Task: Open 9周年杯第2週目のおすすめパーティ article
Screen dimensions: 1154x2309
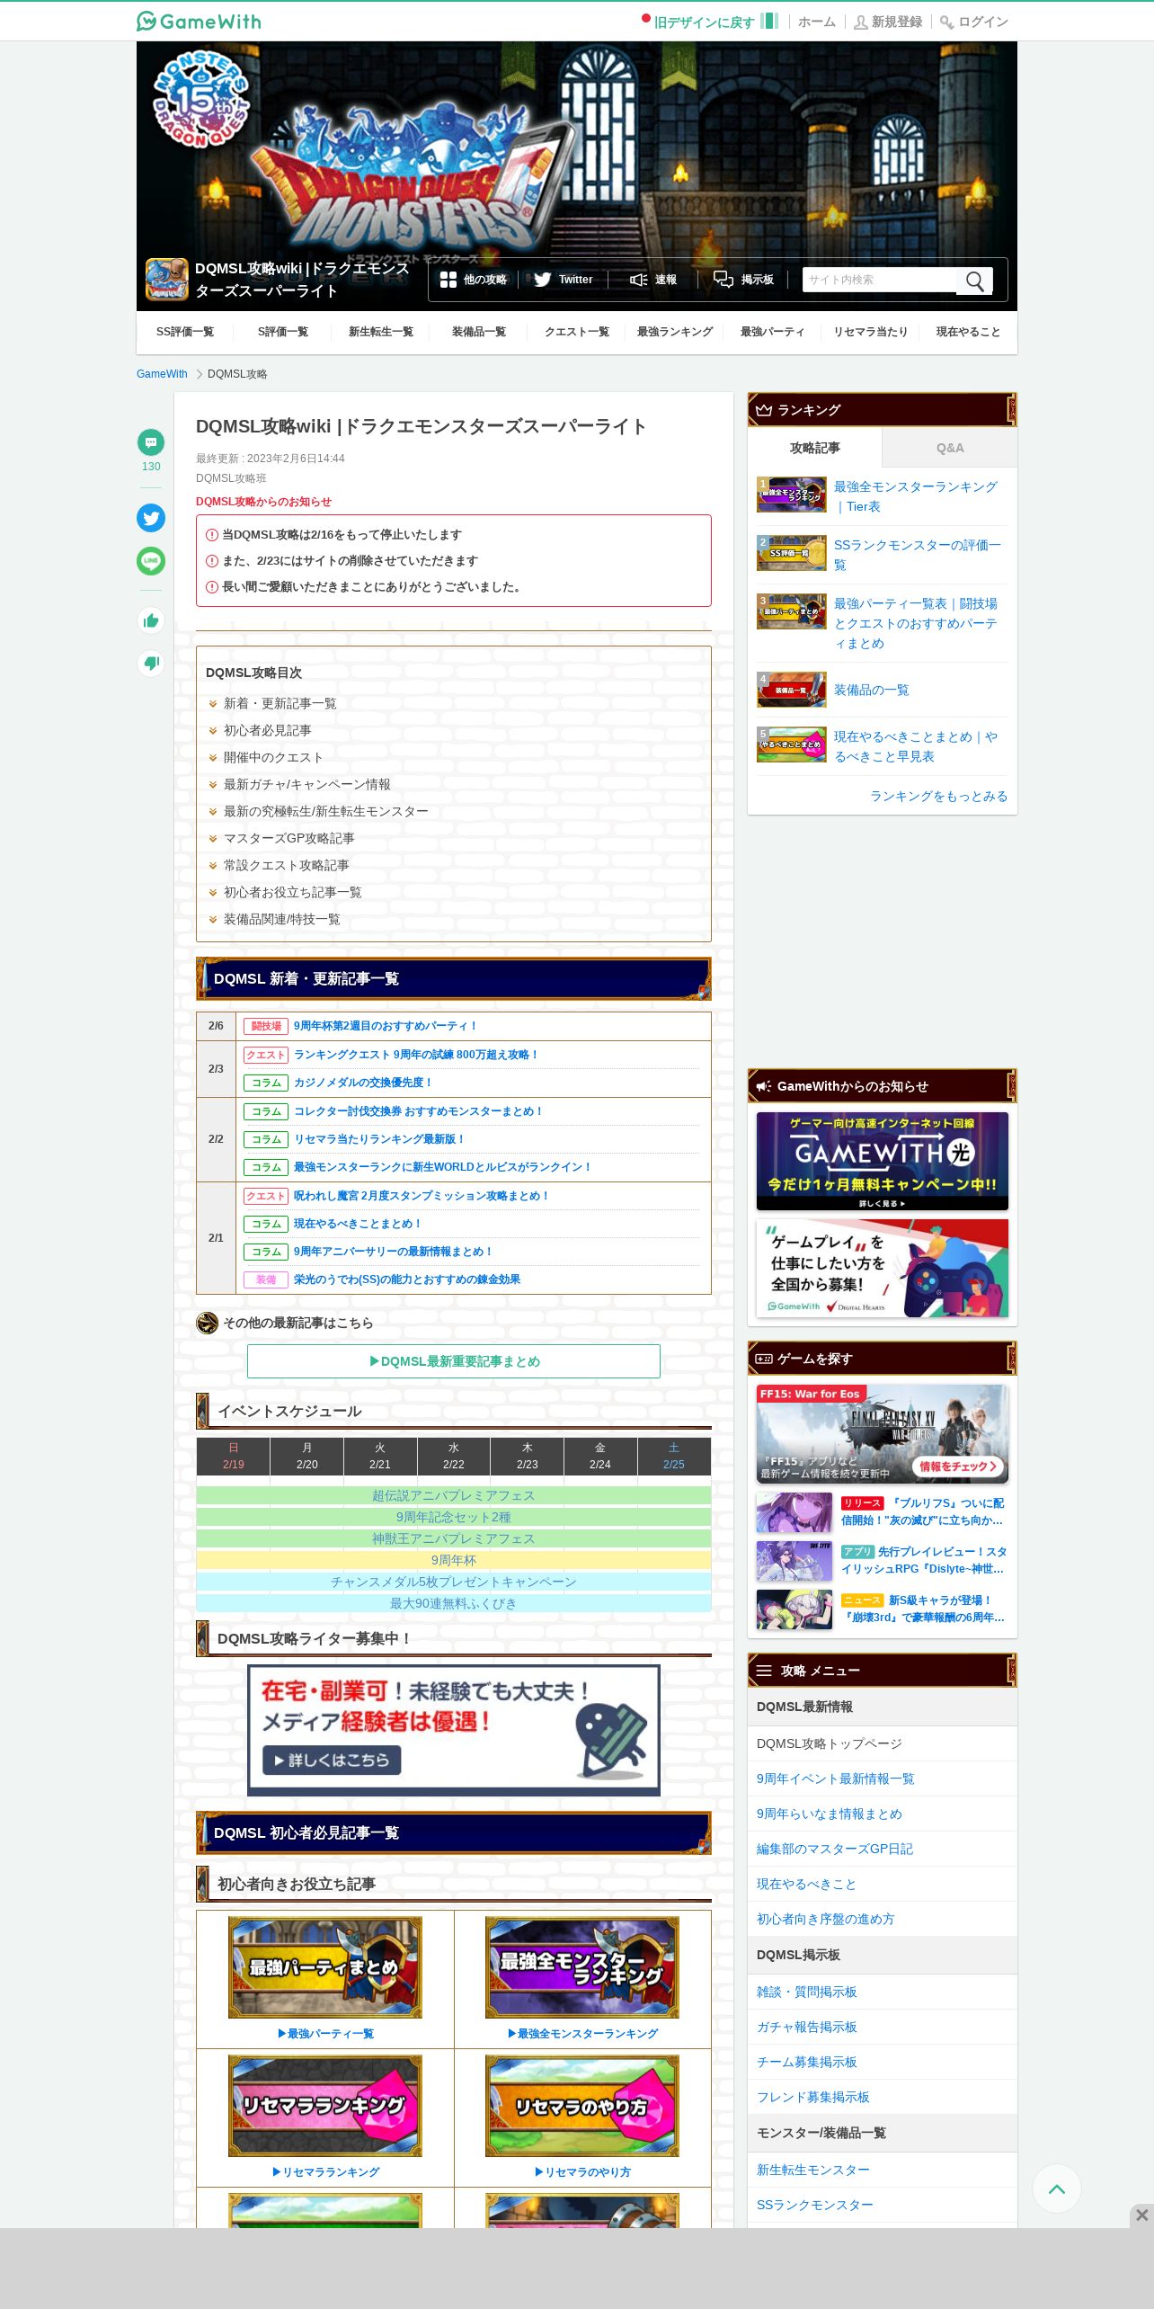Action: [x=386, y=1026]
